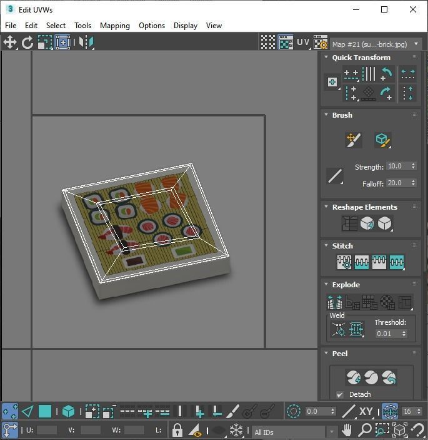Viewport: 428px width, 440px height.
Task: Select the Scale selected subobject tool
Action: coord(45,43)
